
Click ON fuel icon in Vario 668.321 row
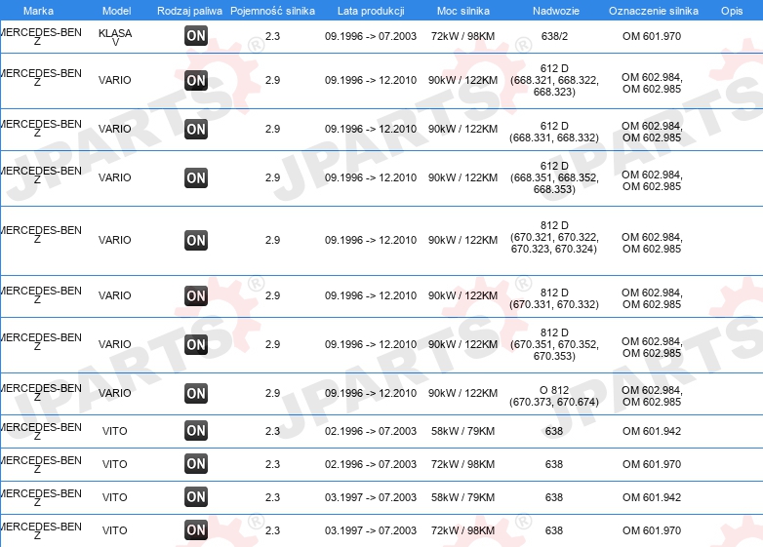pos(196,80)
